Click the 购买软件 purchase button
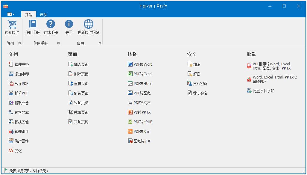 point(12,27)
